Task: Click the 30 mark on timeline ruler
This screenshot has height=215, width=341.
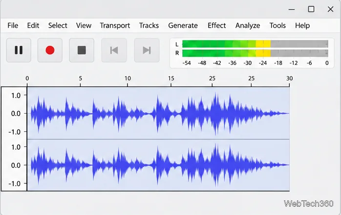Action: [x=289, y=78]
